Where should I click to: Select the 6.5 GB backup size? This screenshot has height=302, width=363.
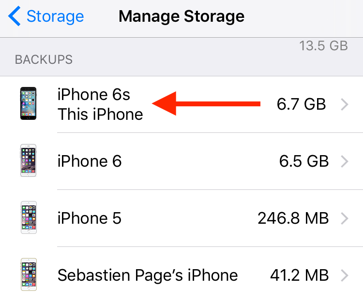(304, 161)
